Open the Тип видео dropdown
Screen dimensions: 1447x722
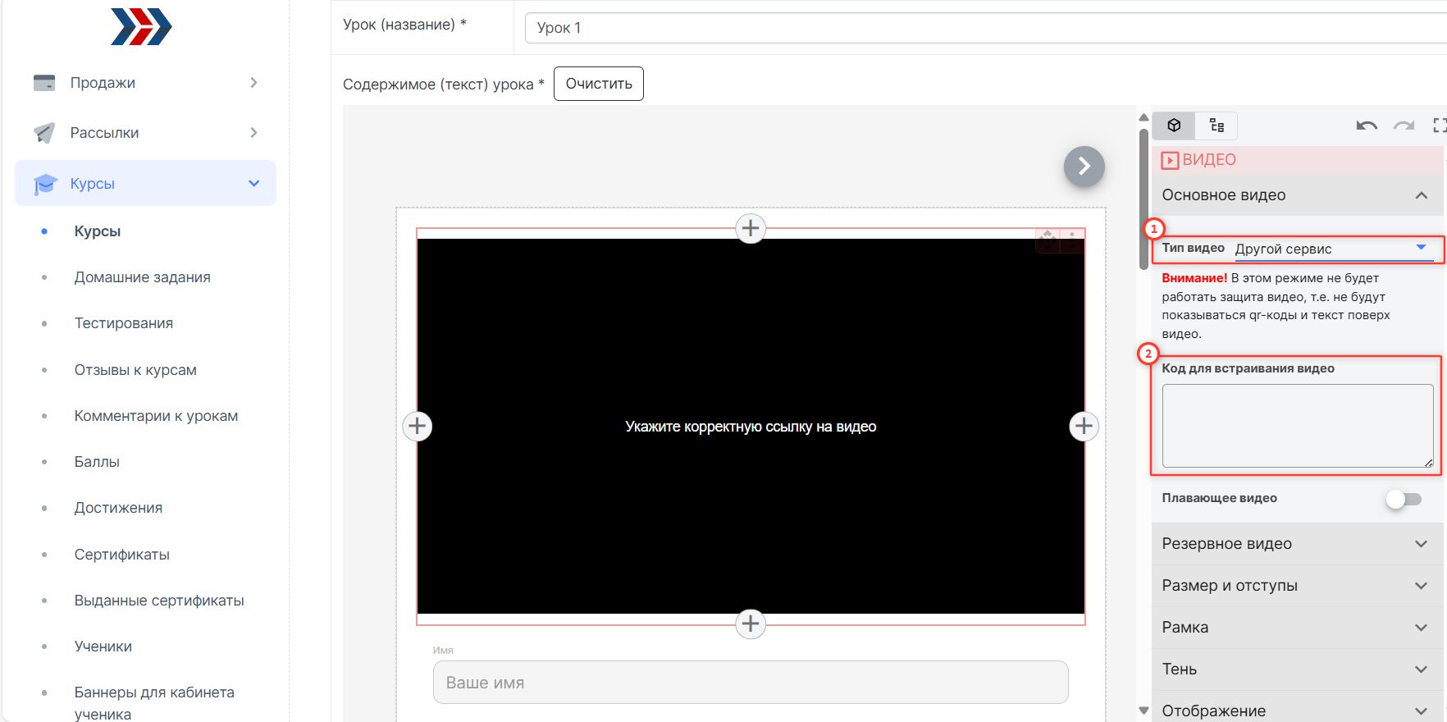coord(1333,249)
